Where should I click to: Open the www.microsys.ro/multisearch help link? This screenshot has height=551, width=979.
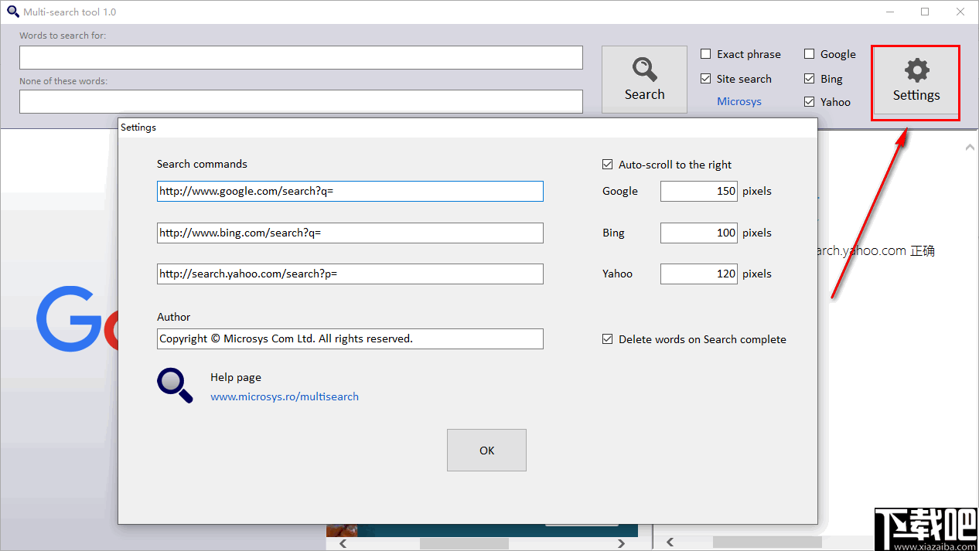[285, 396]
